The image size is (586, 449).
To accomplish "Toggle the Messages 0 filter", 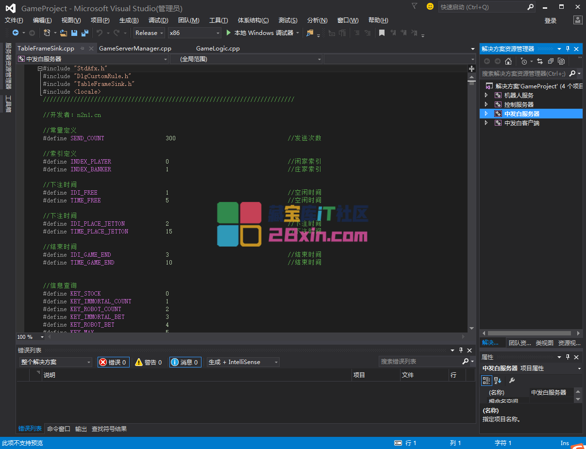I will pyautogui.click(x=185, y=362).
